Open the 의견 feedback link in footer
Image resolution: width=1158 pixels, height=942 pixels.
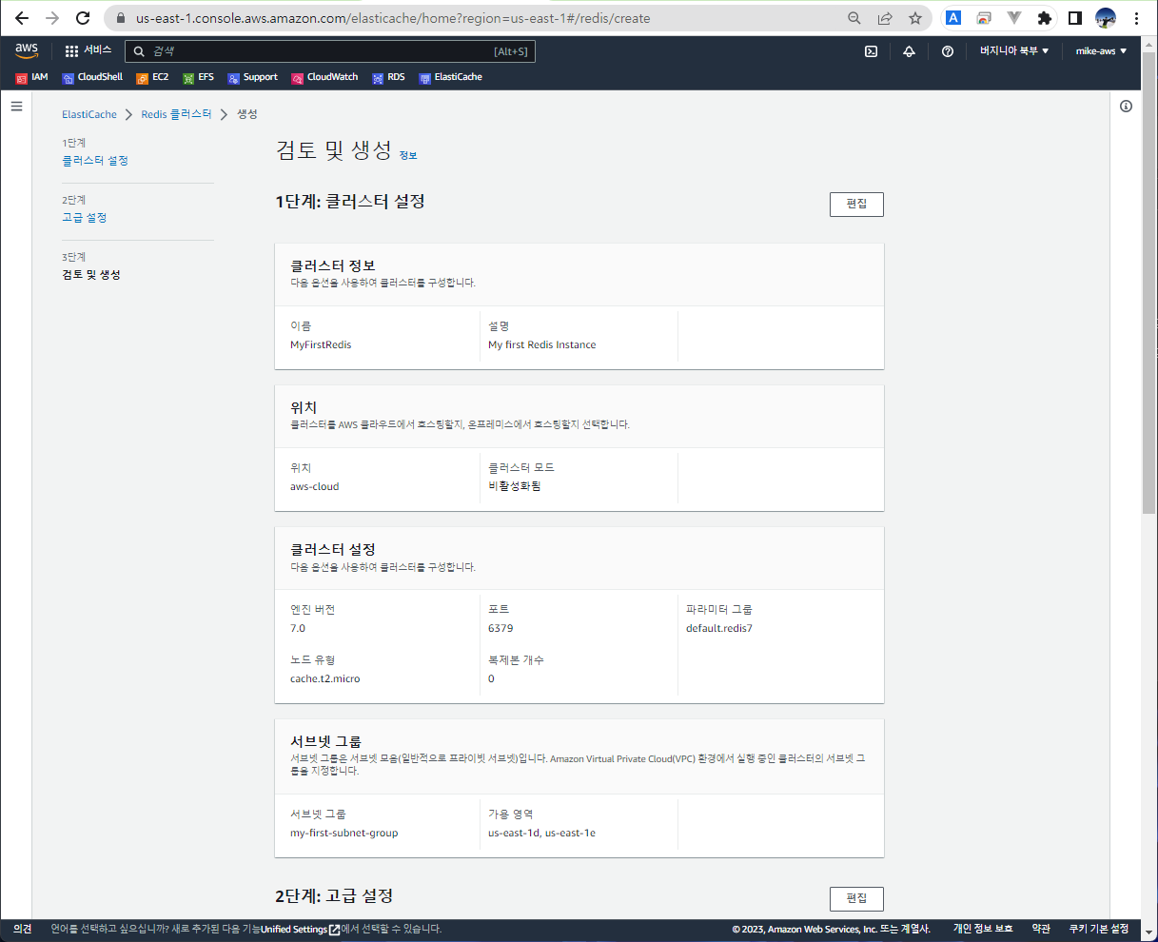pyautogui.click(x=23, y=930)
